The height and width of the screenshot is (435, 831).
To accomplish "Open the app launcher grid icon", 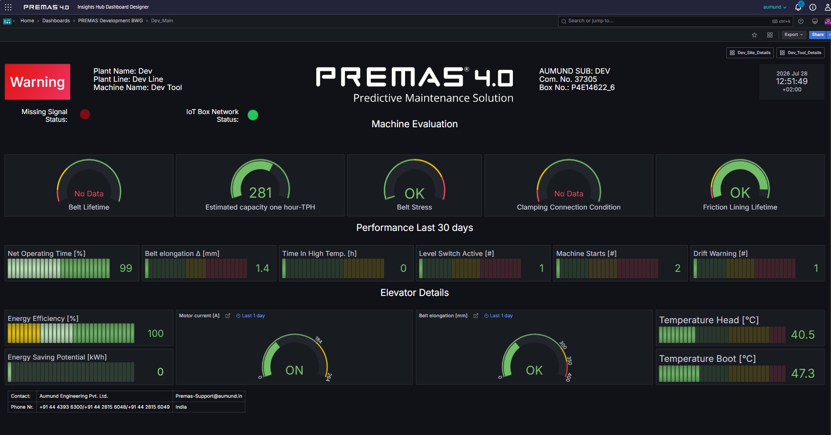I will [8, 7].
